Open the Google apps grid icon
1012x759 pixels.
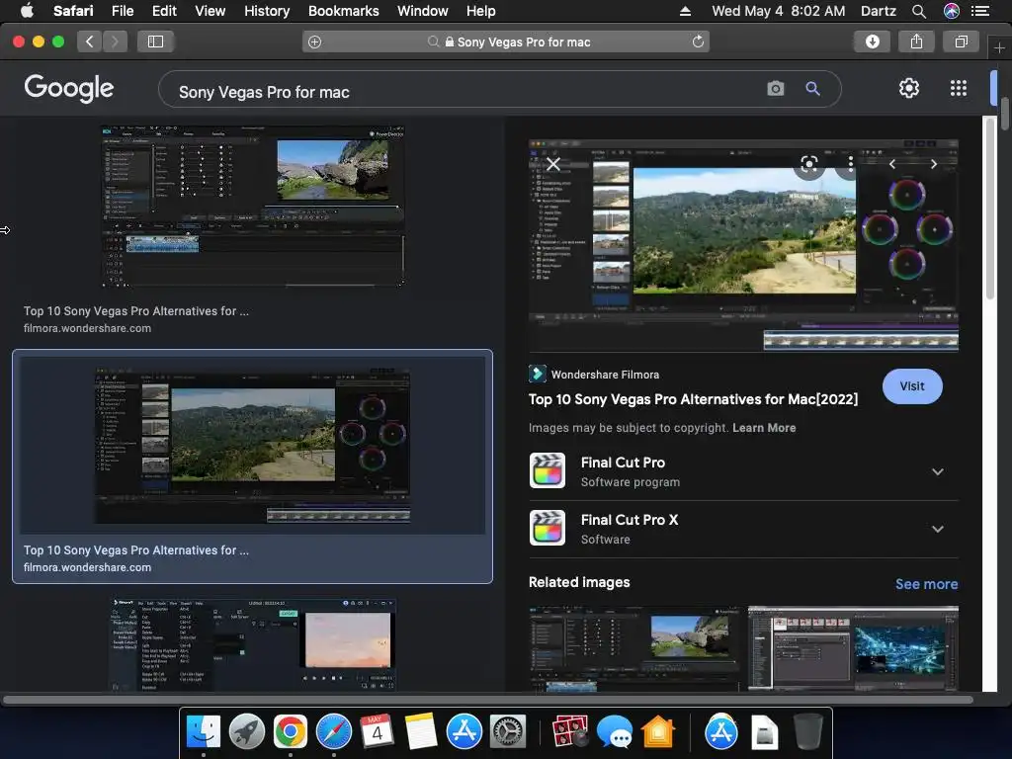click(959, 88)
